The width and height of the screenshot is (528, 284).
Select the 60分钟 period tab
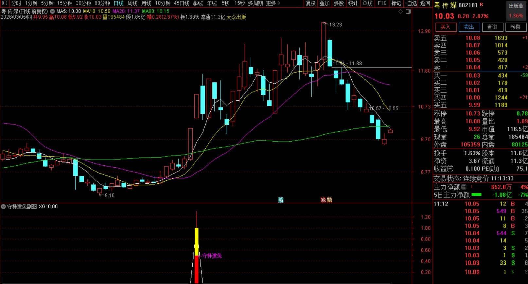click(x=102, y=3)
